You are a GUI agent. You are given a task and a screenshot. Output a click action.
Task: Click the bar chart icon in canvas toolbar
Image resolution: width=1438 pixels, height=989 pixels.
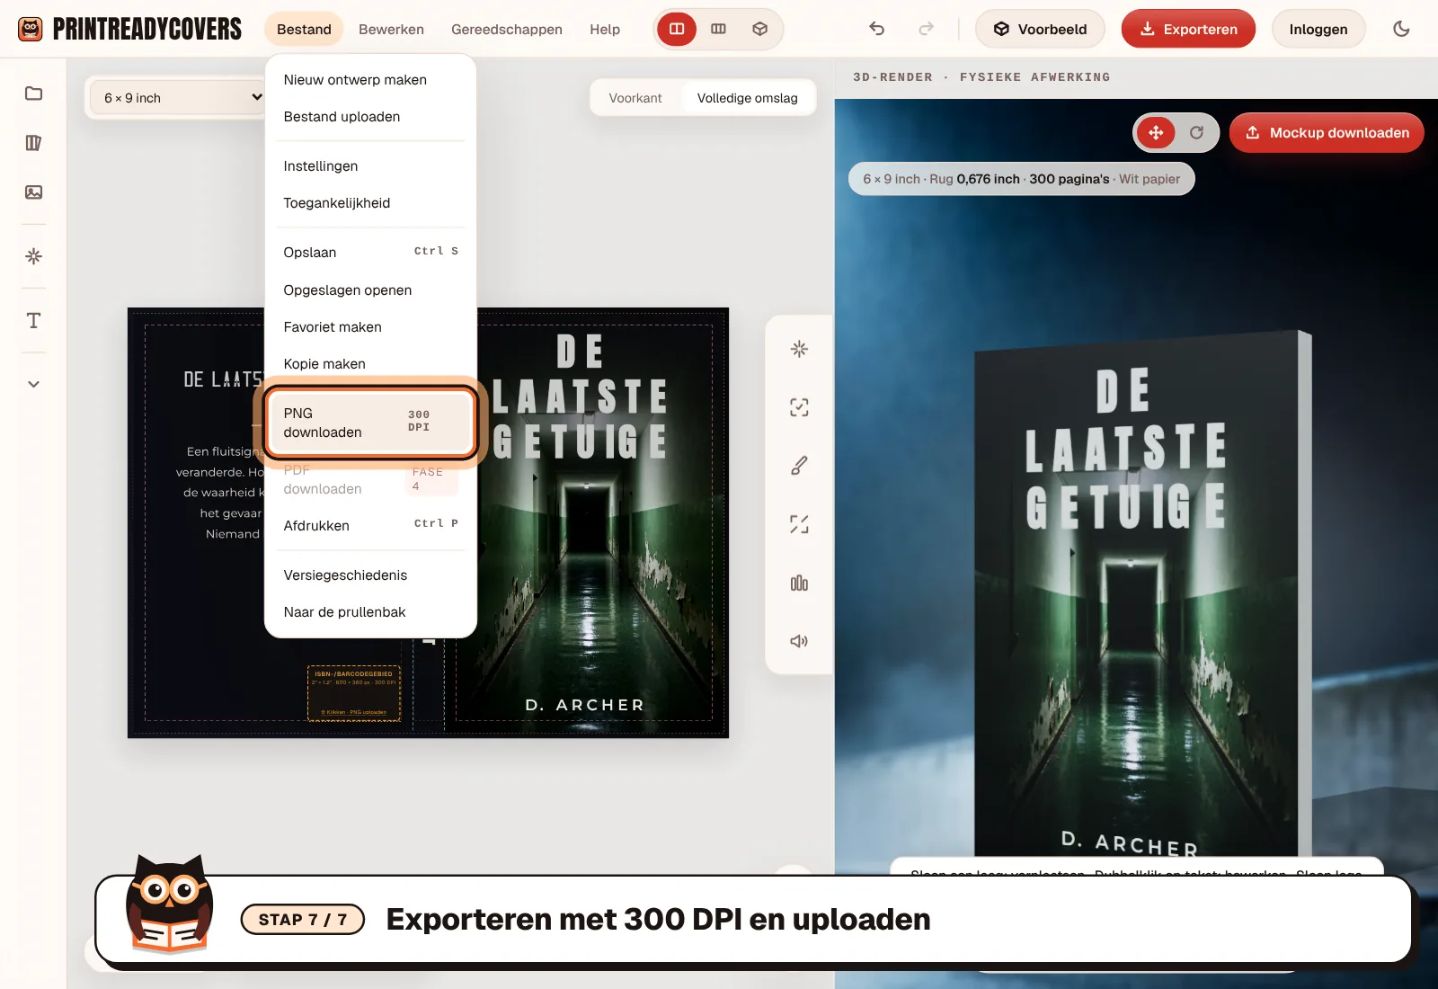click(x=799, y=584)
